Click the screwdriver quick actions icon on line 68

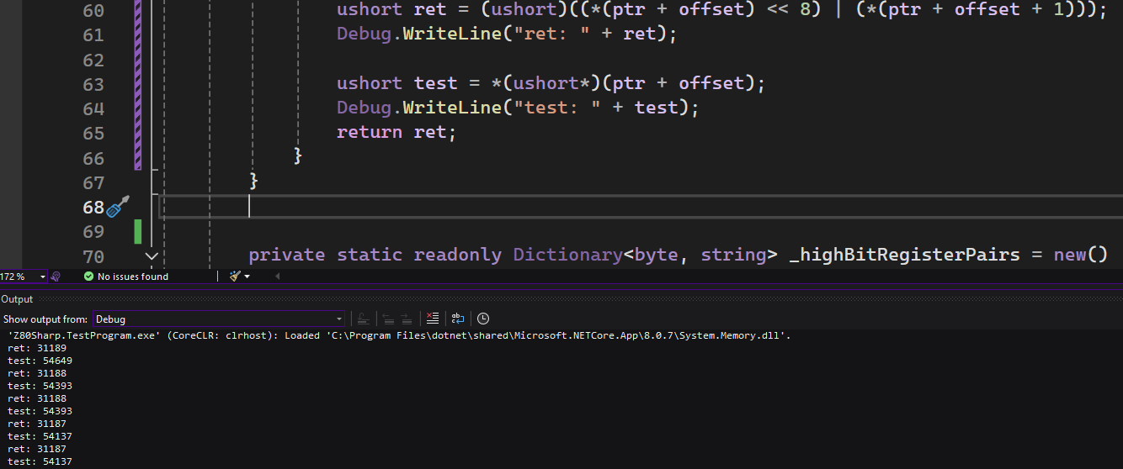(119, 206)
